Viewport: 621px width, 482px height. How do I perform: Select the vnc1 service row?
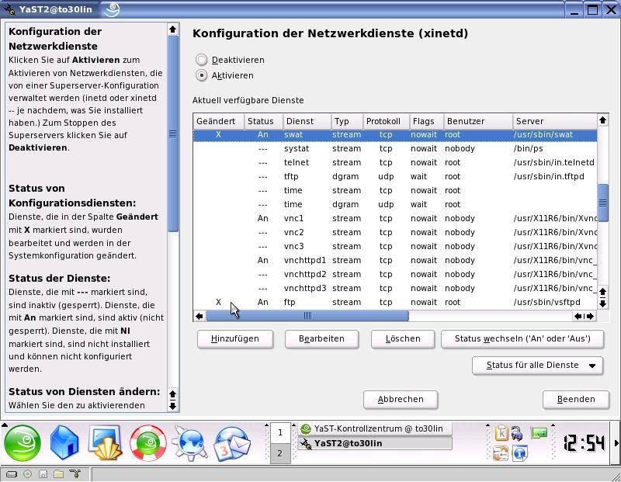point(395,218)
